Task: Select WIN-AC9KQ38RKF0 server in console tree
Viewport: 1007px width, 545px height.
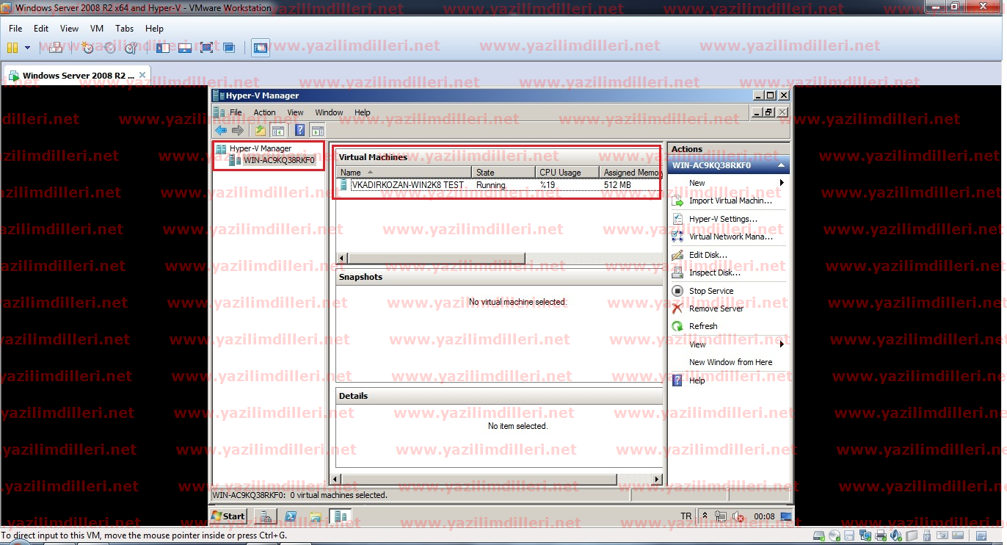Action: coord(279,160)
